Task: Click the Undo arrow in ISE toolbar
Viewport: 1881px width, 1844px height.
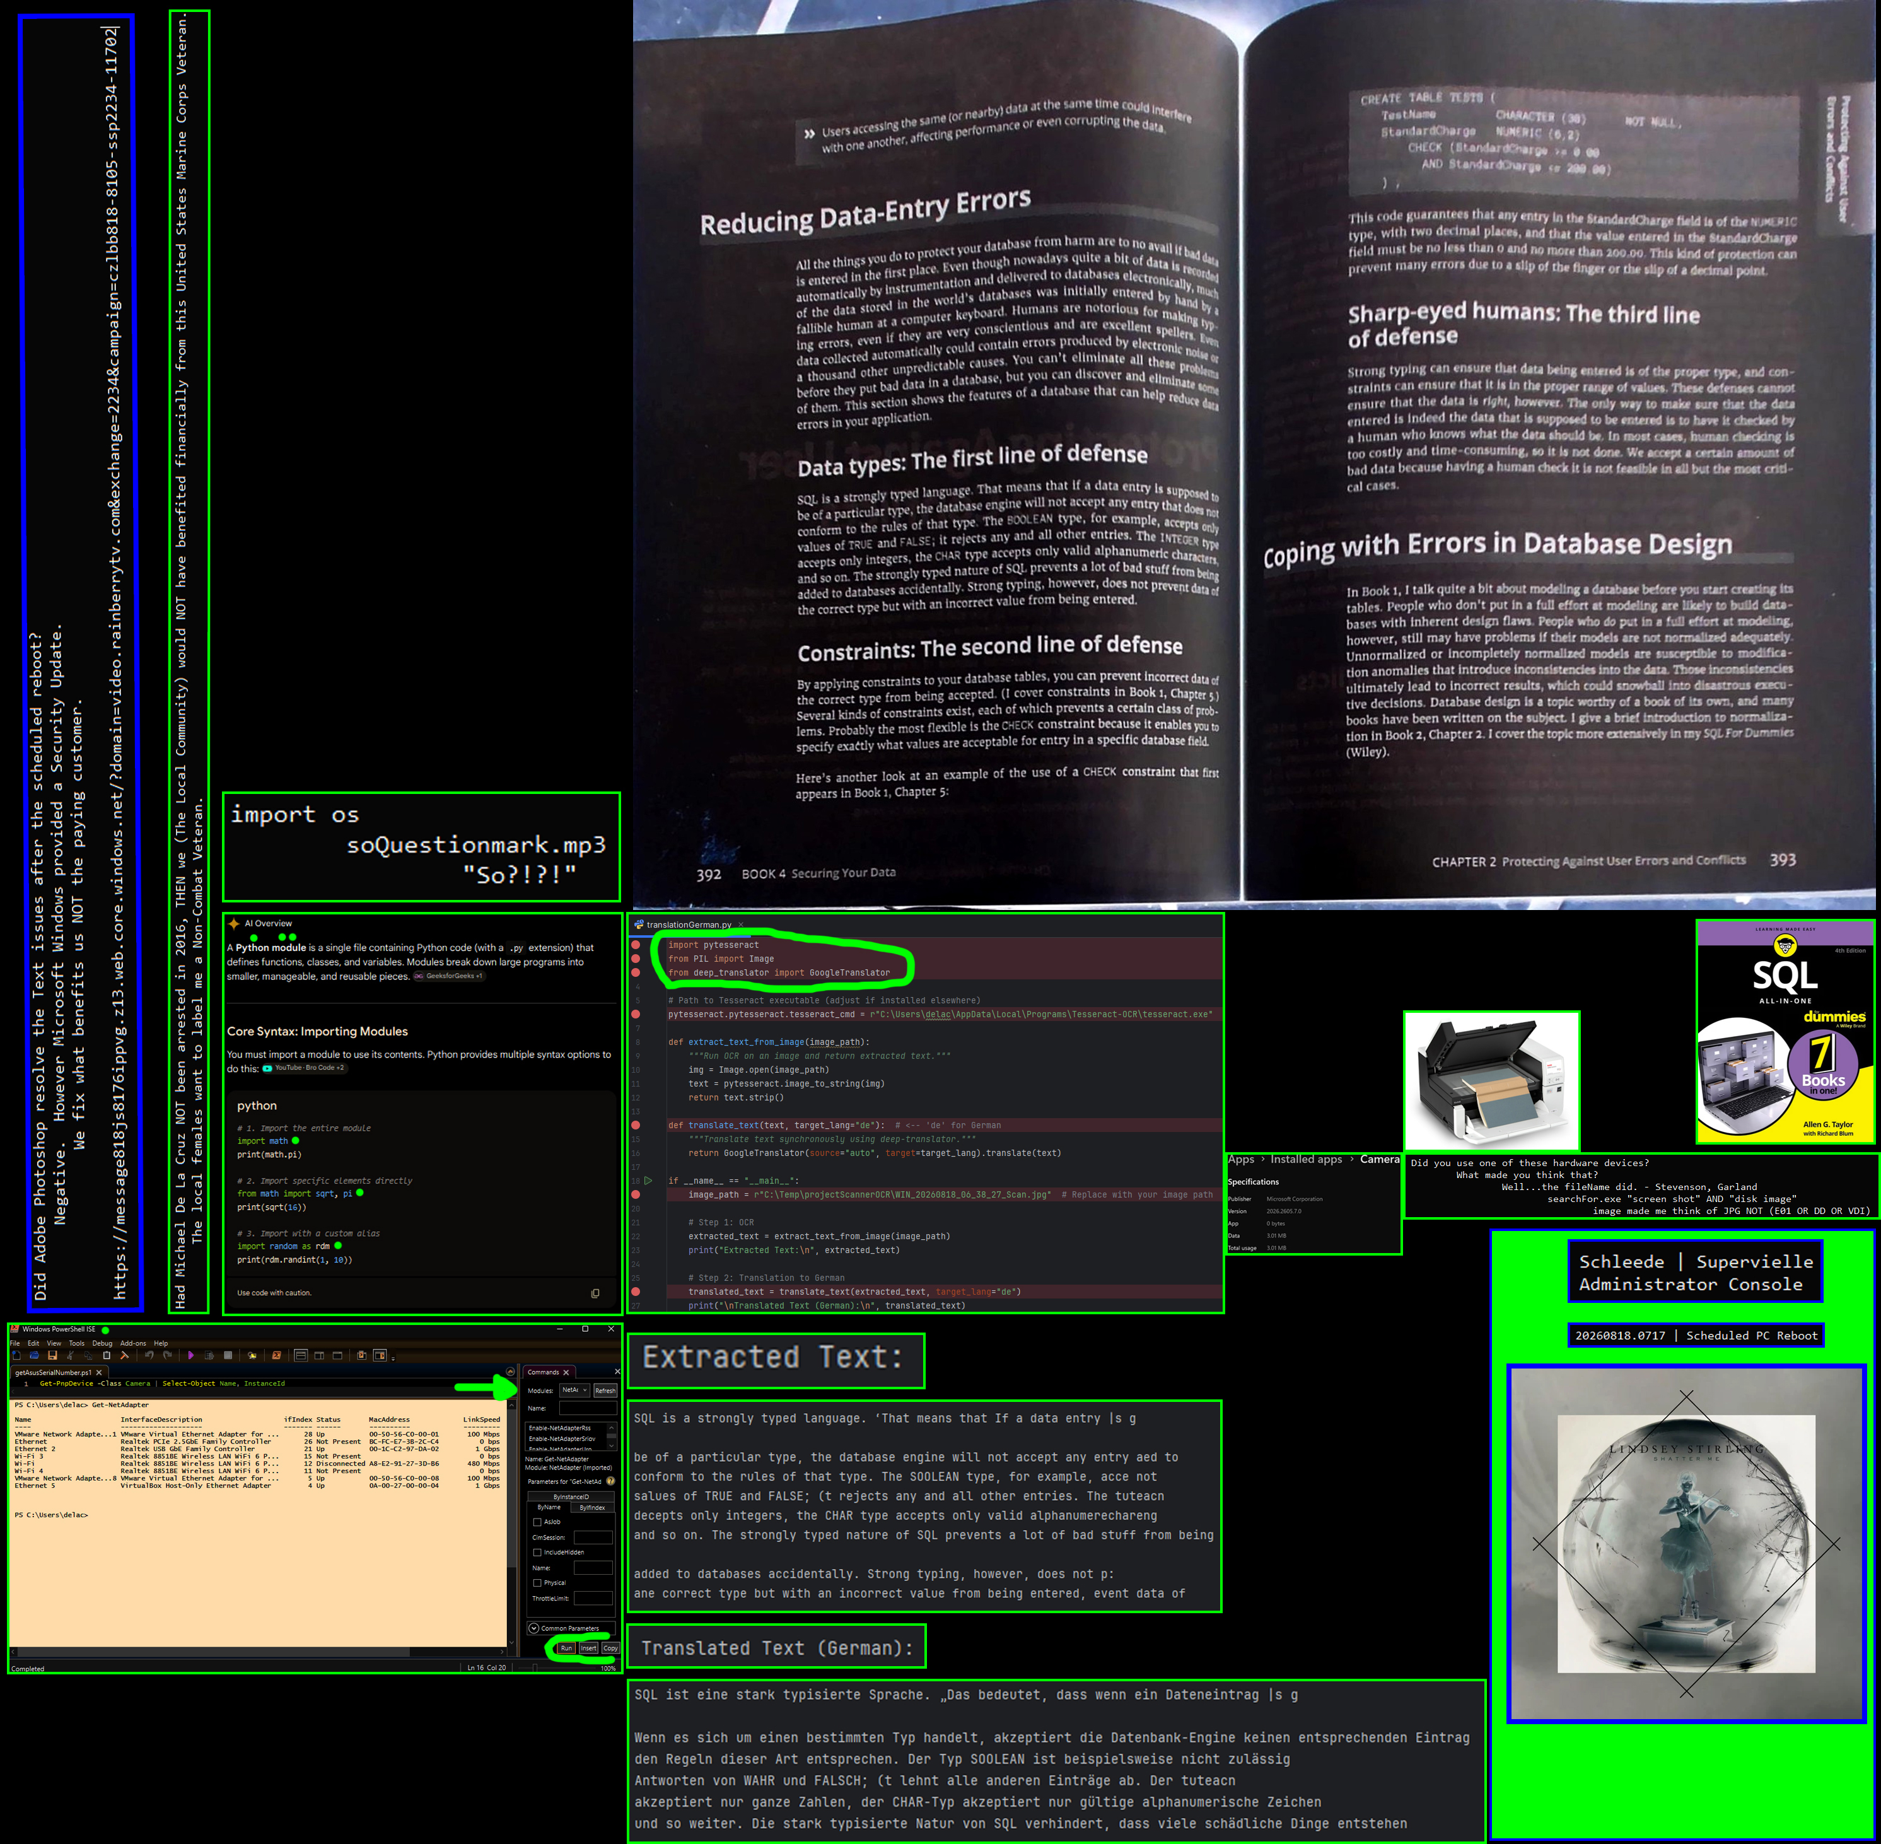Action: tap(149, 1356)
